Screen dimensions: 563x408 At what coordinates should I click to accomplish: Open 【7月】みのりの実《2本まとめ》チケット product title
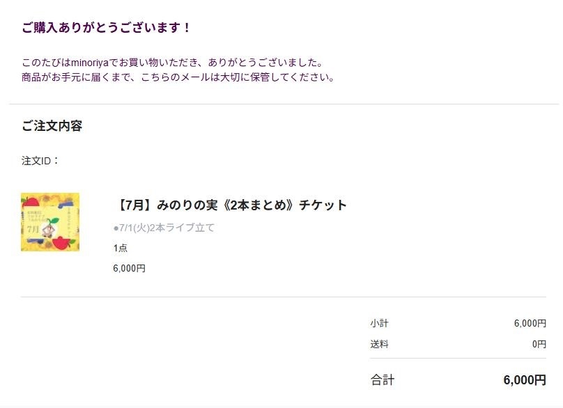coord(230,205)
